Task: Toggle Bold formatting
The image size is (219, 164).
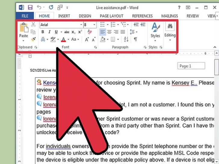Action: [43, 32]
